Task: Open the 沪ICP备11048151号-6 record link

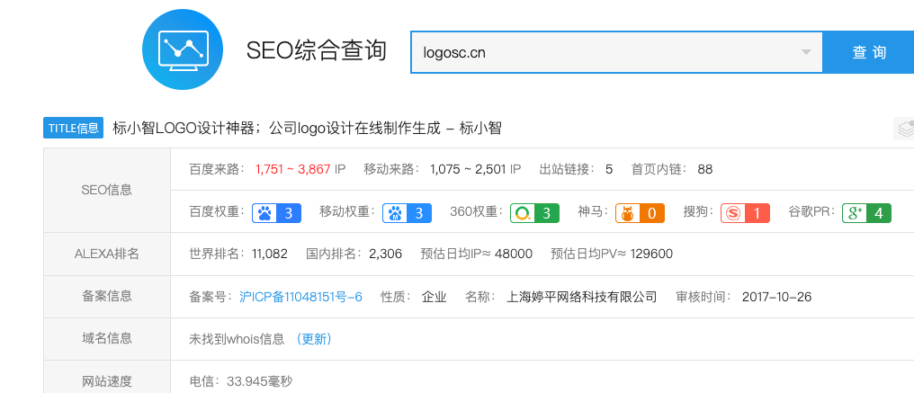Action: click(x=300, y=297)
